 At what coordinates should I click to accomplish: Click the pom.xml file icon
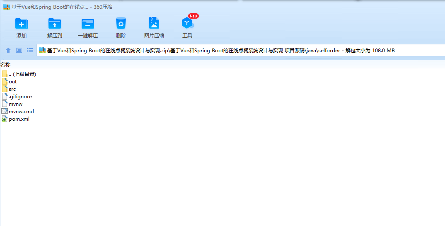[5, 119]
